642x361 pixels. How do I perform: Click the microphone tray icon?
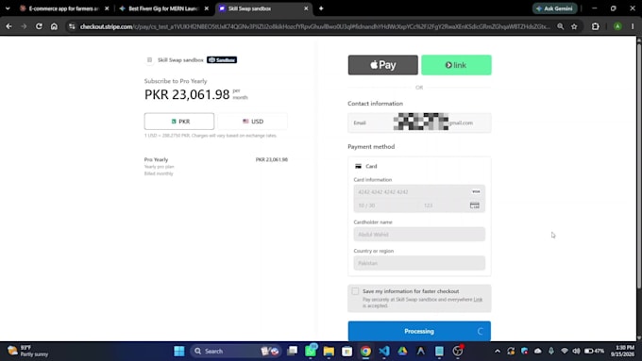(551, 351)
